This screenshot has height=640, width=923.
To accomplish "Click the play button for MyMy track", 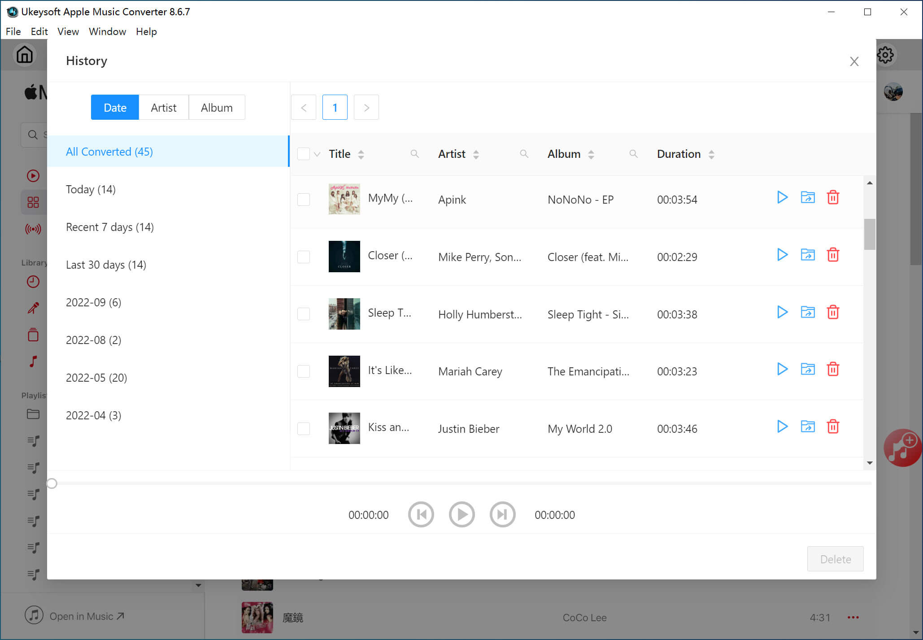I will [x=783, y=198].
